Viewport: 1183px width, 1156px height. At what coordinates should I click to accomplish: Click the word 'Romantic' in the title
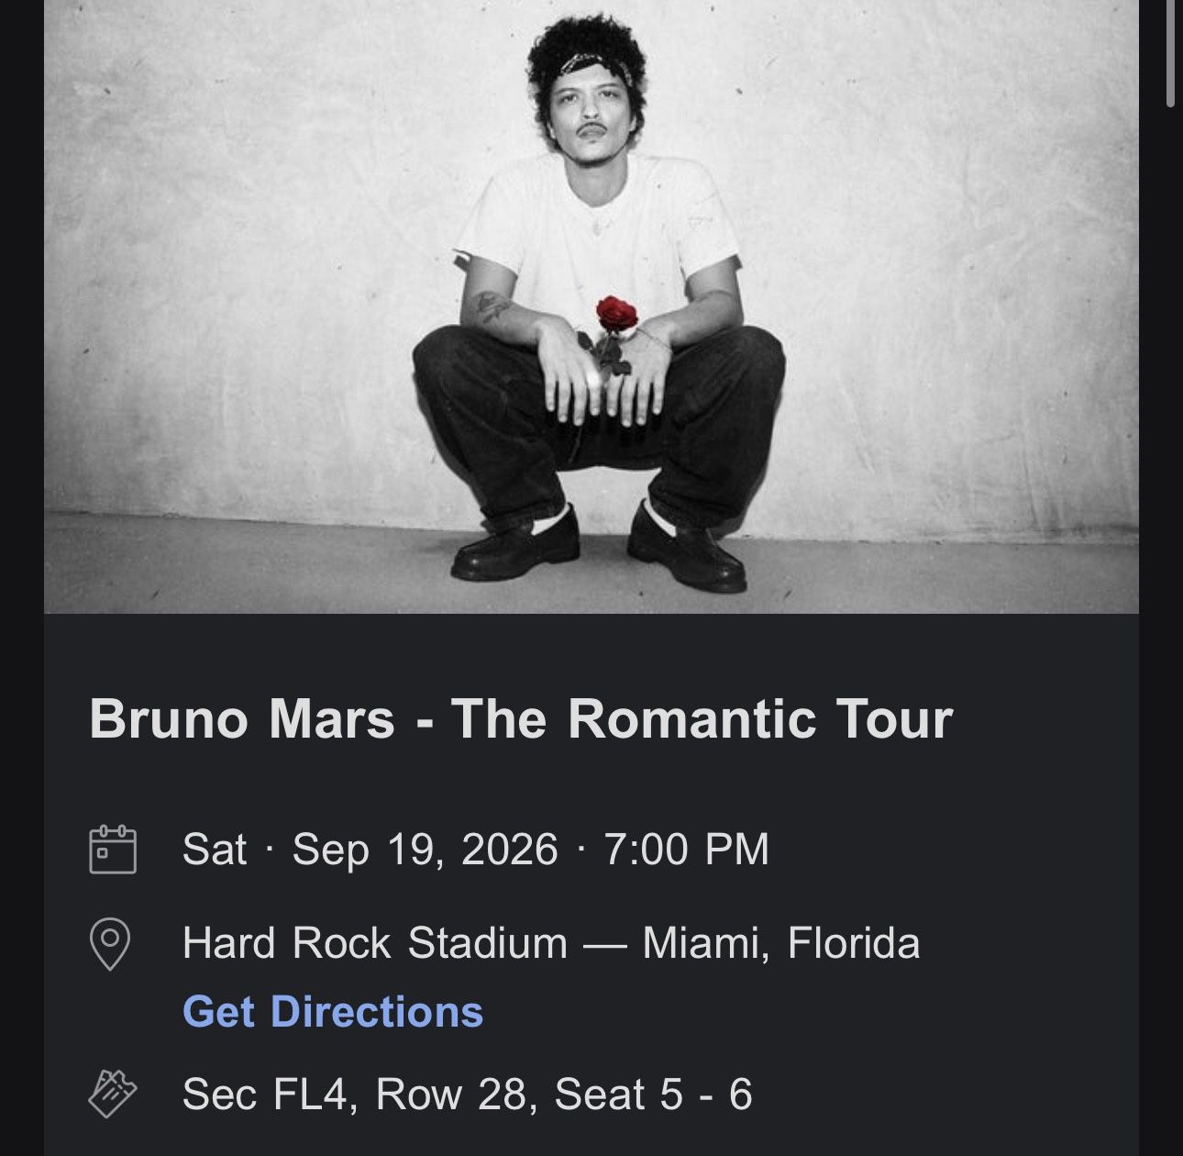[x=691, y=718]
